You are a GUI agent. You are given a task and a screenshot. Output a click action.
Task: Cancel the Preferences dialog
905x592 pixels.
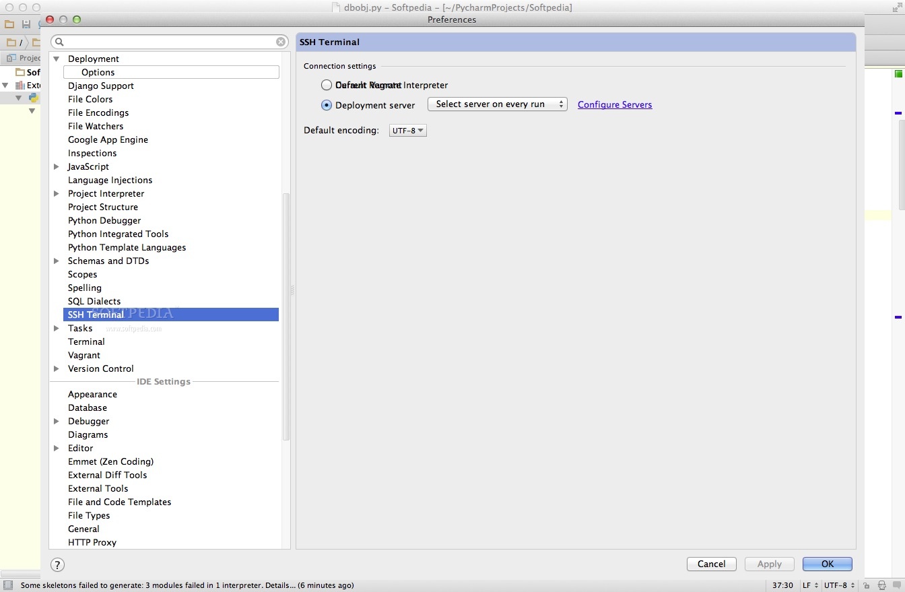711,564
